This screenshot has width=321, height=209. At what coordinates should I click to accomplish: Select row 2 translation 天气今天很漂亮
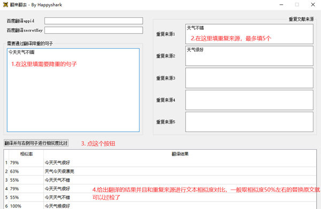click(x=59, y=172)
